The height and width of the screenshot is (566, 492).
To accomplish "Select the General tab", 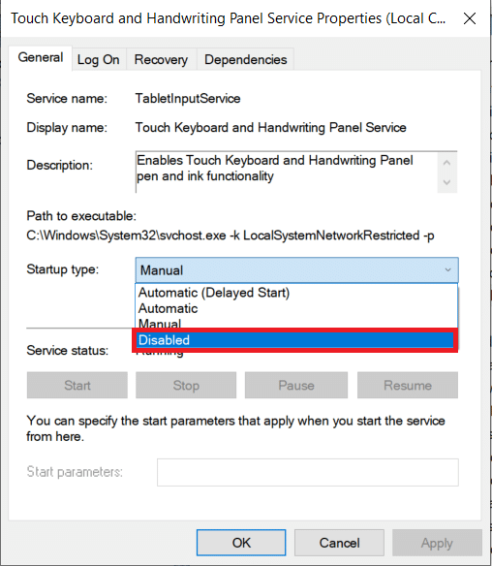I will click(41, 58).
